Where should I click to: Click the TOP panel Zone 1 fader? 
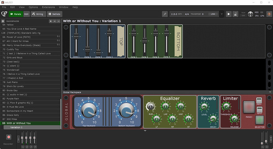pyautogui.click(x=76, y=37)
